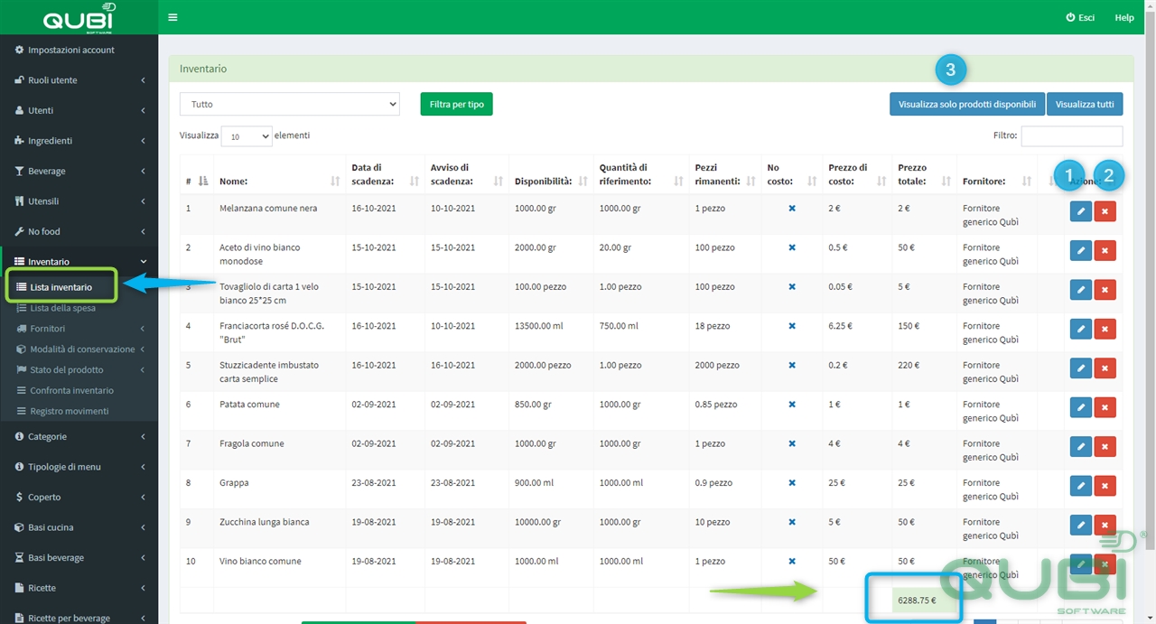Delete the Patata comune row
Viewport: 1156px width, 624px height.
click(x=1105, y=407)
